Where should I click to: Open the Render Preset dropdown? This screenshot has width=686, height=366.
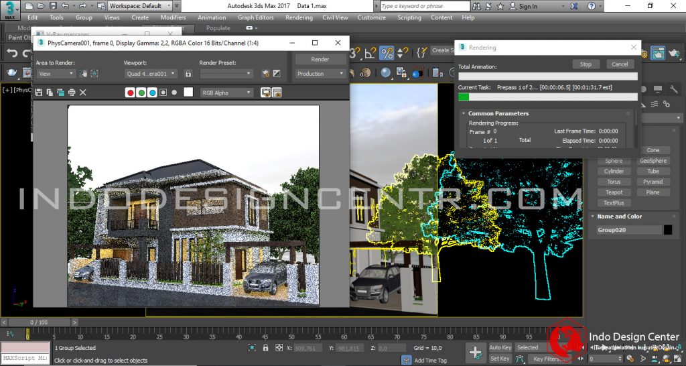pyautogui.click(x=226, y=74)
